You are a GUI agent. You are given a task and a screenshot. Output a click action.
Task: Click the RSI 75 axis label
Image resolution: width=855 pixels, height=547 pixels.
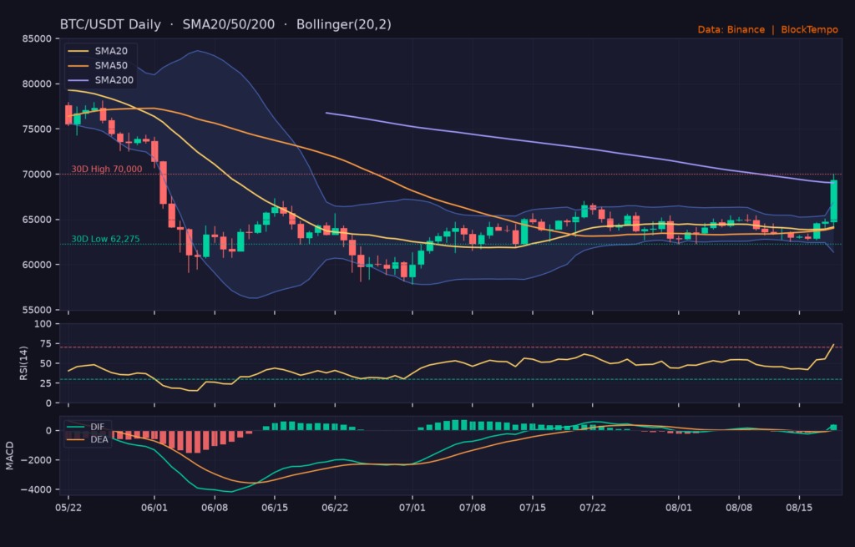point(46,343)
